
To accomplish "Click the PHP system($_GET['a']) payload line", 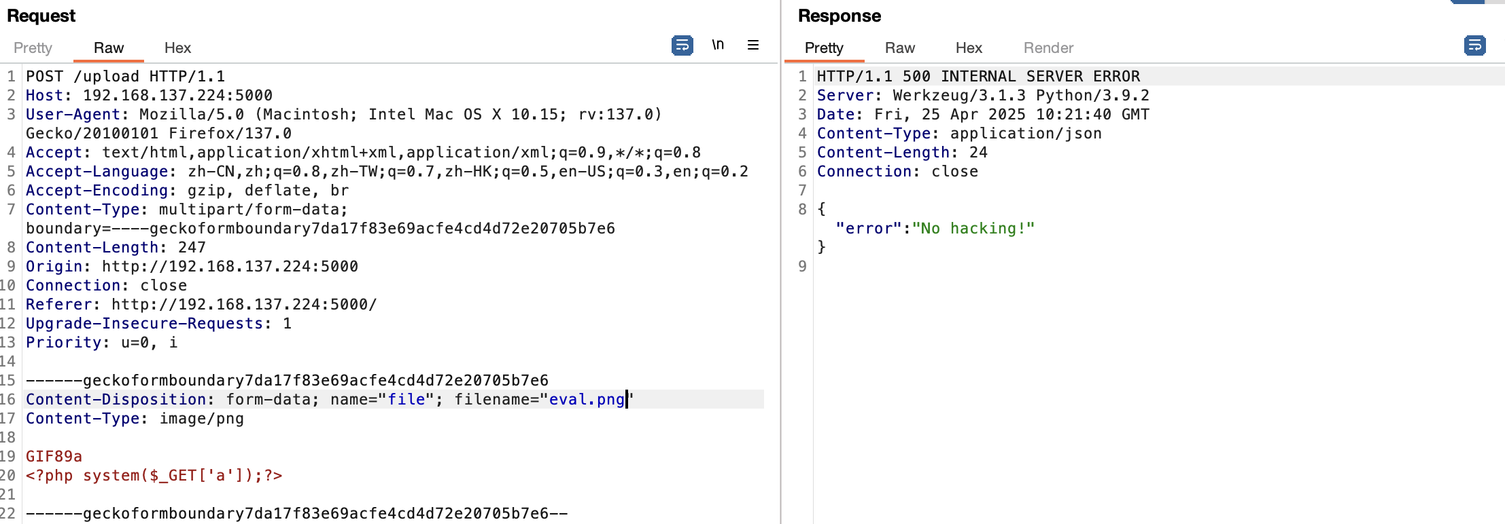I will [154, 475].
